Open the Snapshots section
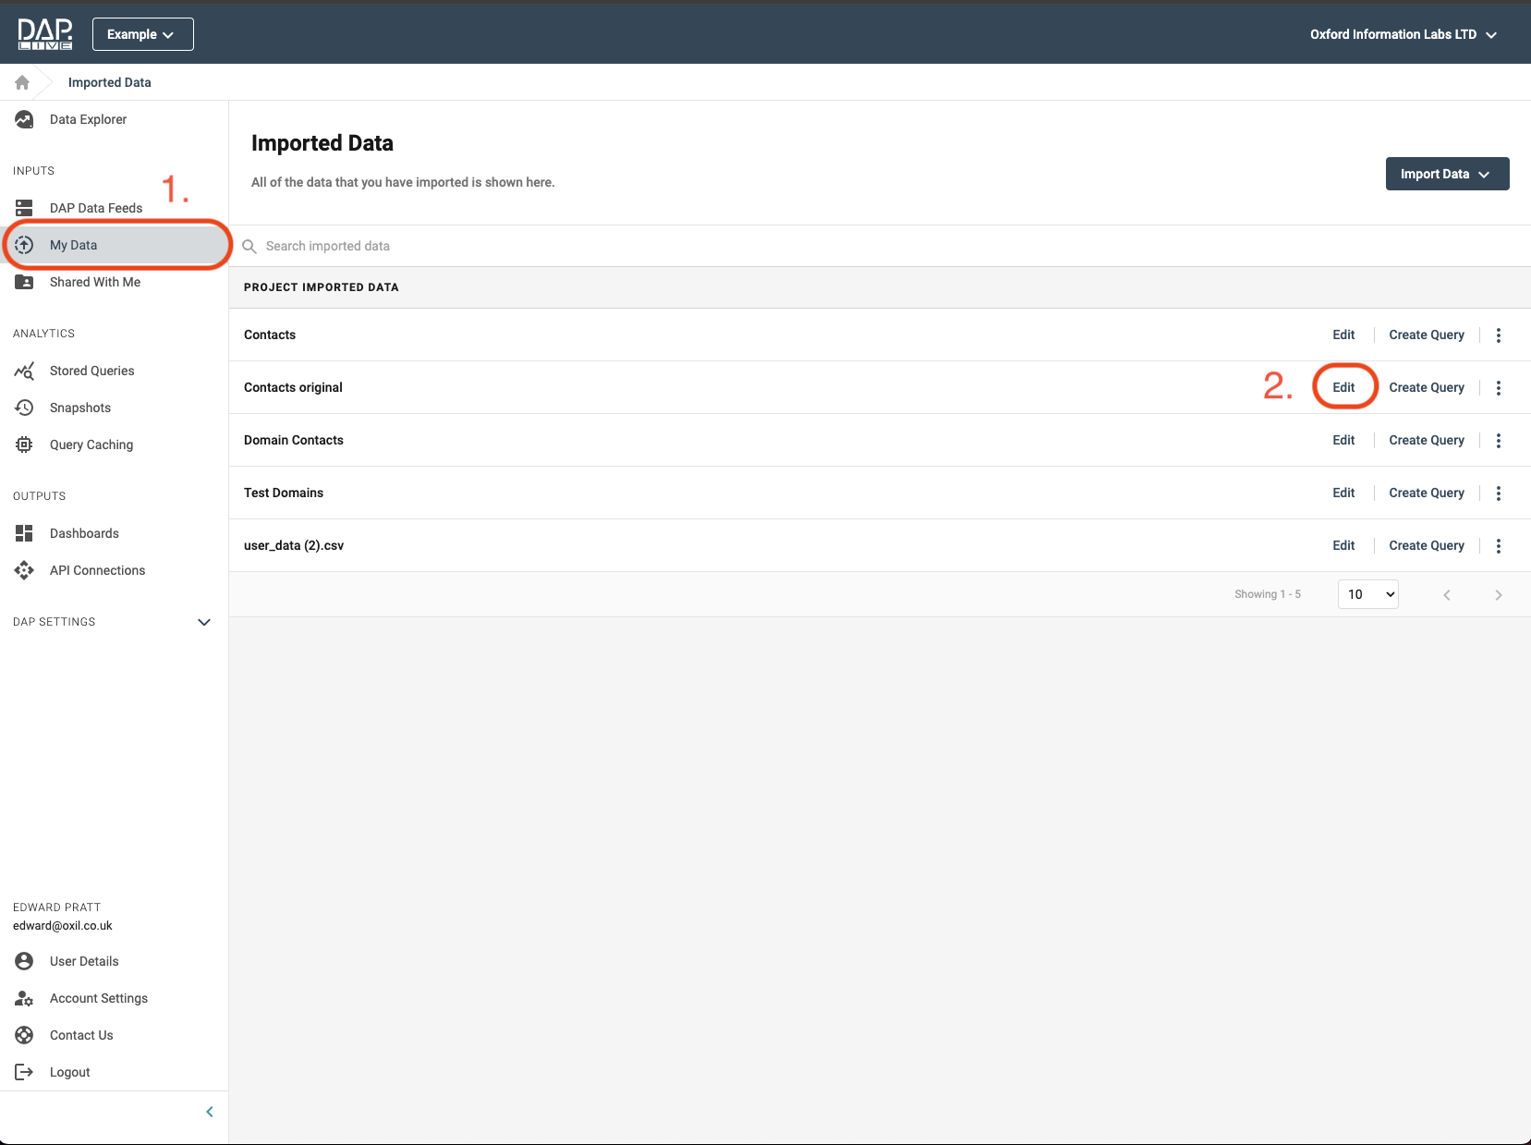This screenshot has width=1531, height=1145. coord(80,408)
